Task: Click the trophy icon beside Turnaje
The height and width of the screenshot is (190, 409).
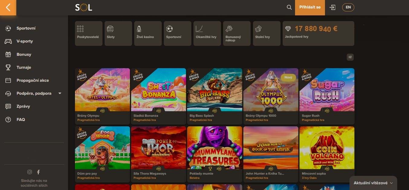Action: click(8, 68)
